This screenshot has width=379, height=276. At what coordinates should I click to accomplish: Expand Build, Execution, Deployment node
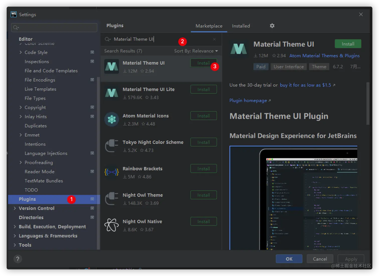coord(15,227)
